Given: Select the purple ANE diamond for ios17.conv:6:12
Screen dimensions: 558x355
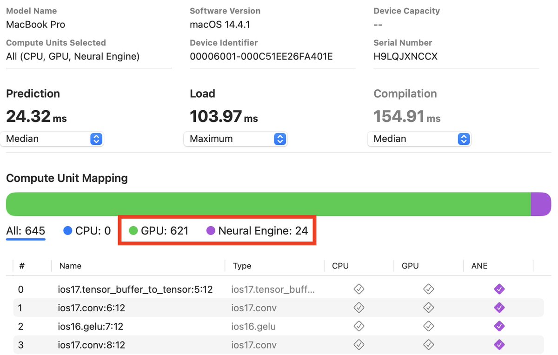Looking at the screenshot, I should coord(499,308).
